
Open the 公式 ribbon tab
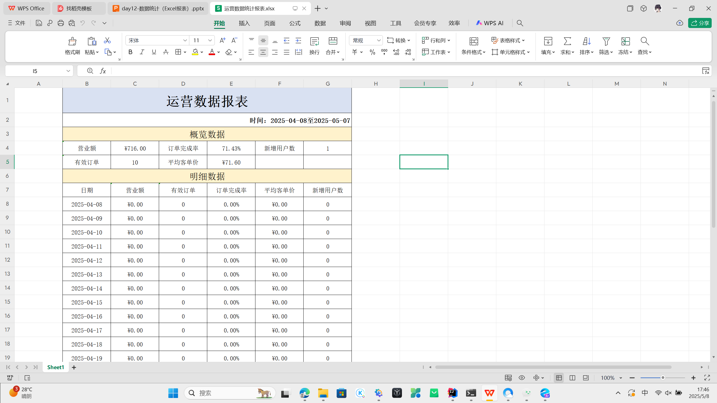[x=295, y=23]
